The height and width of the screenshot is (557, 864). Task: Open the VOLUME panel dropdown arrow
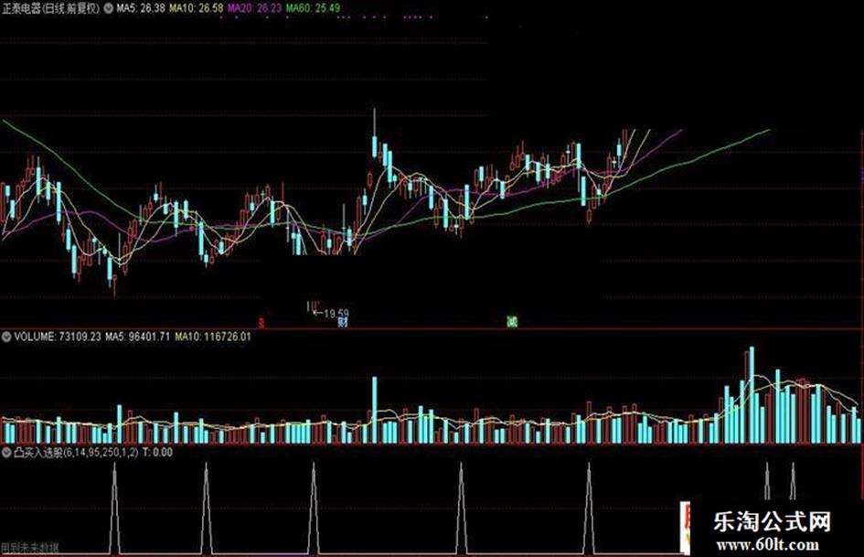(x=6, y=337)
